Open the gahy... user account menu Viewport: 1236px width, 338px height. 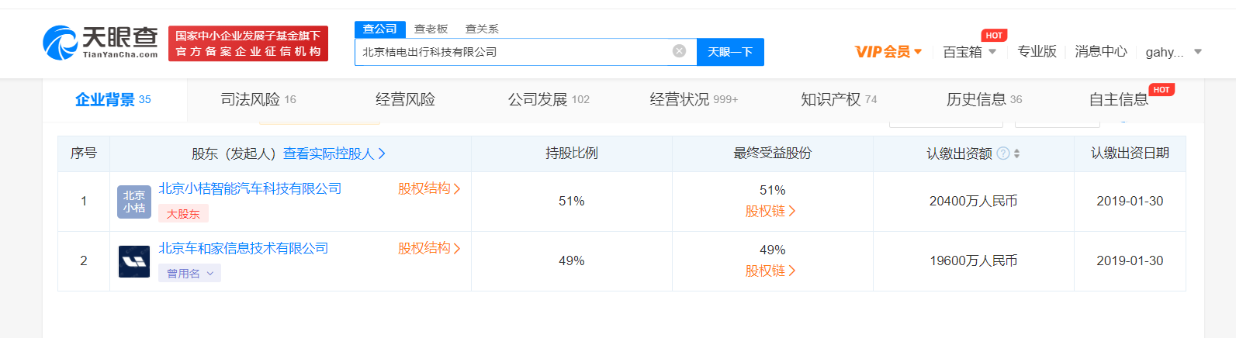(x=1173, y=52)
